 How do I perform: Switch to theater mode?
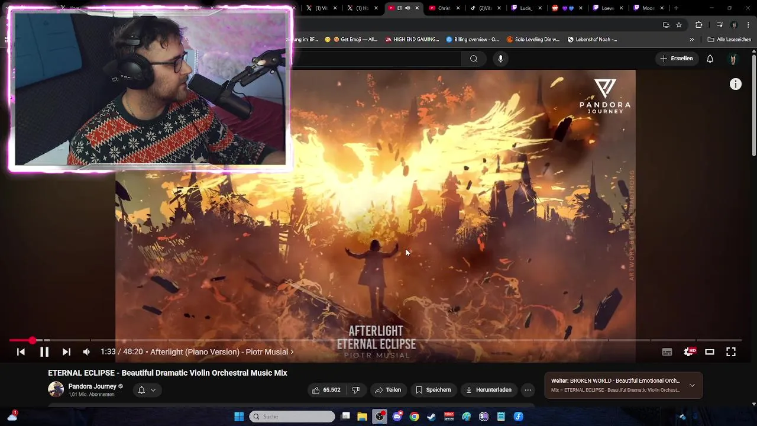click(x=710, y=352)
